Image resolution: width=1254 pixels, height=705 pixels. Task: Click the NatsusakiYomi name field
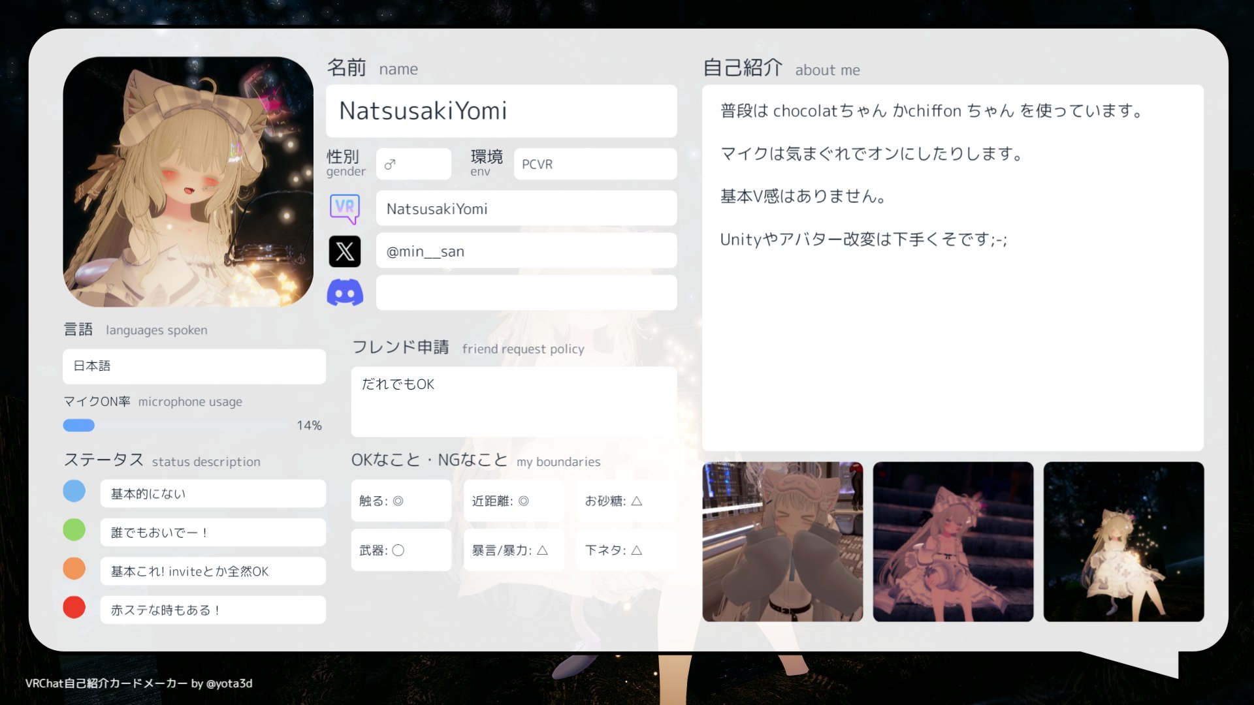tap(501, 111)
